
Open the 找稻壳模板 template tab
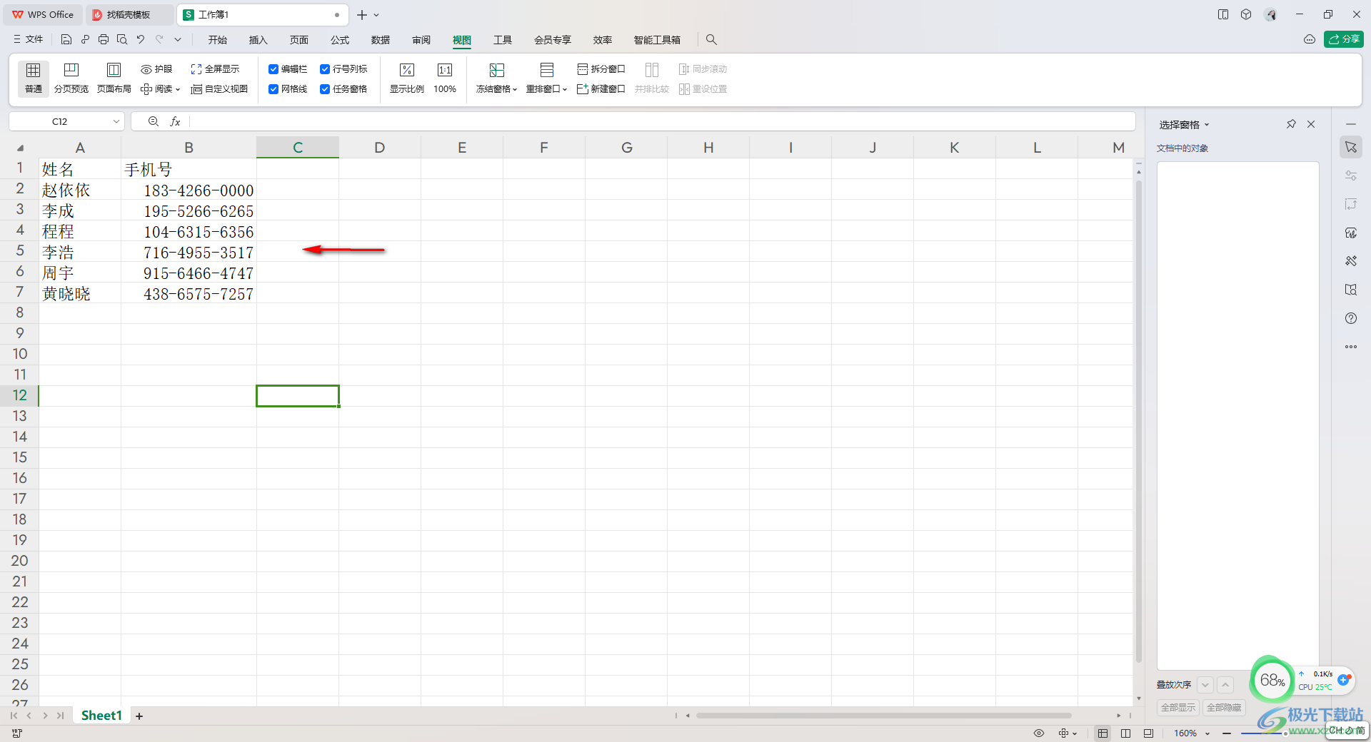coord(129,14)
